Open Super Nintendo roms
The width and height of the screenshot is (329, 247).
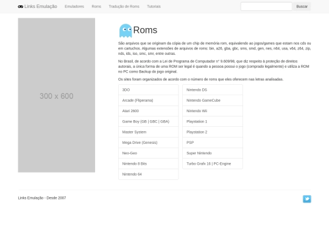click(213, 153)
